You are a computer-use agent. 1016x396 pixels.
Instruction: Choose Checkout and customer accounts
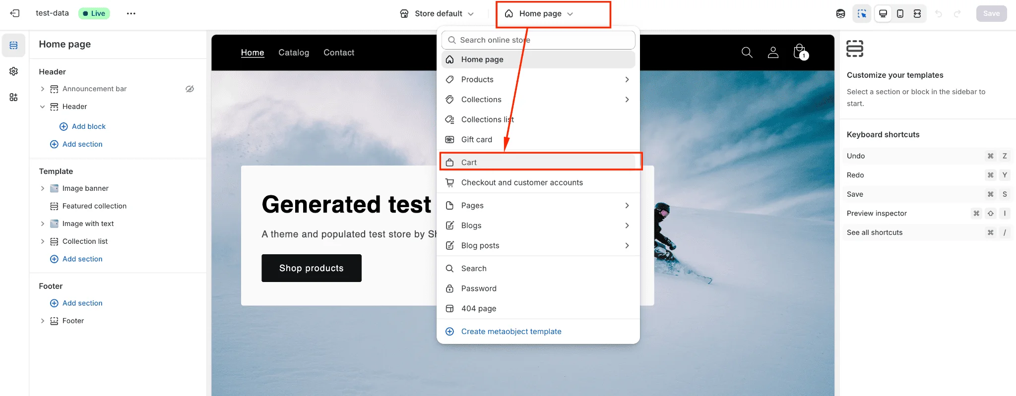pyautogui.click(x=522, y=182)
